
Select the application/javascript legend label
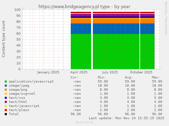coord(31,82)
